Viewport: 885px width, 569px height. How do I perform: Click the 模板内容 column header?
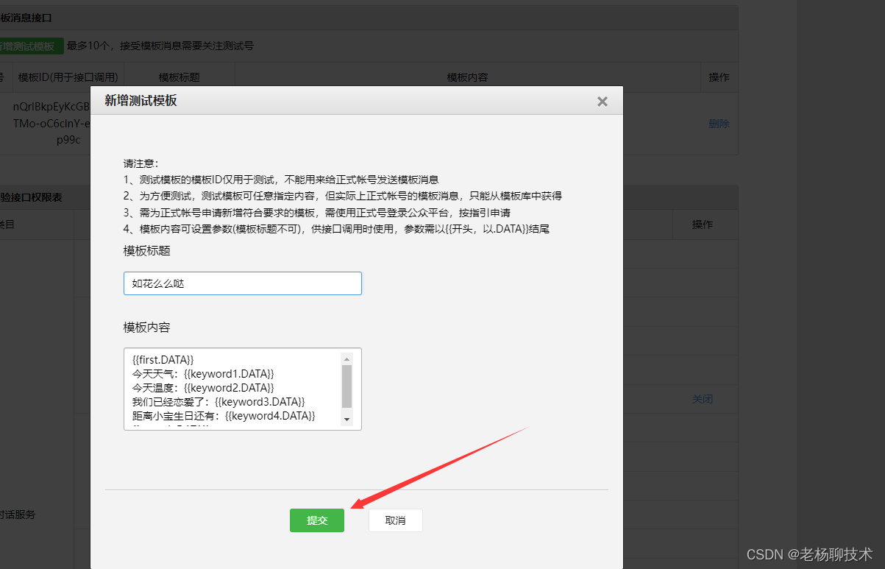[x=468, y=77]
